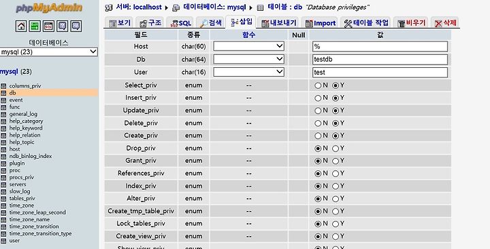
Task: Set Update_priv to Y
Action: (x=336, y=111)
